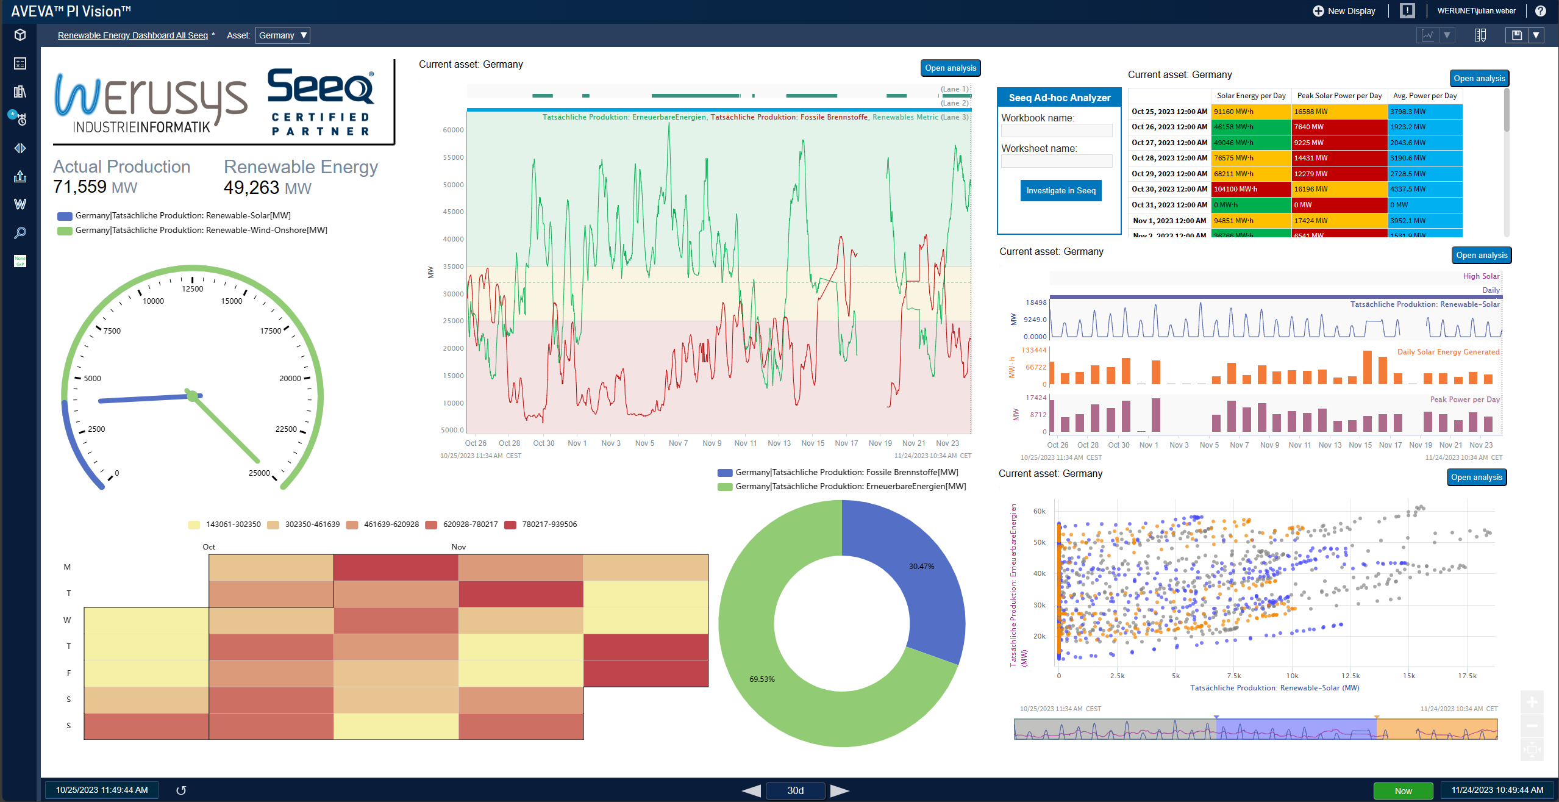Click Renewable Energy Dashboard All Seeq link
The height and width of the screenshot is (802, 1559).
(x=132, y=35)
